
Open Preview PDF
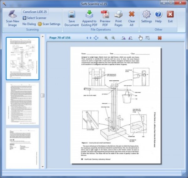[x=105, y=14]
